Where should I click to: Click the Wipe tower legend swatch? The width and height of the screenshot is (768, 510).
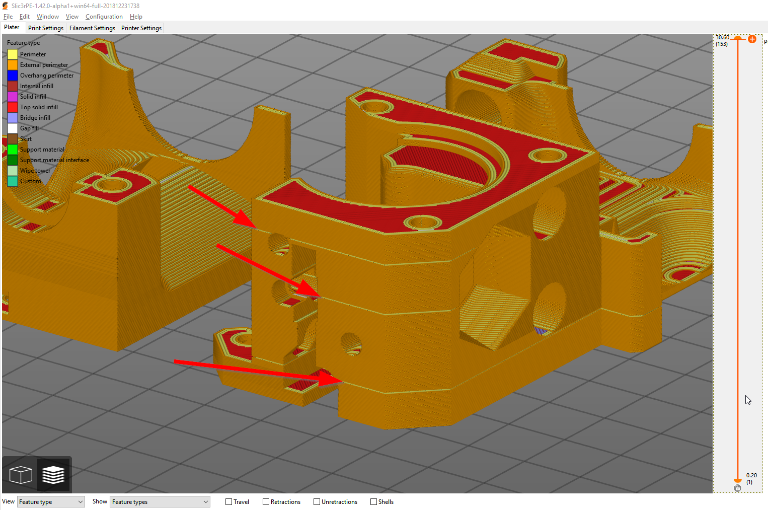(13, 171)
